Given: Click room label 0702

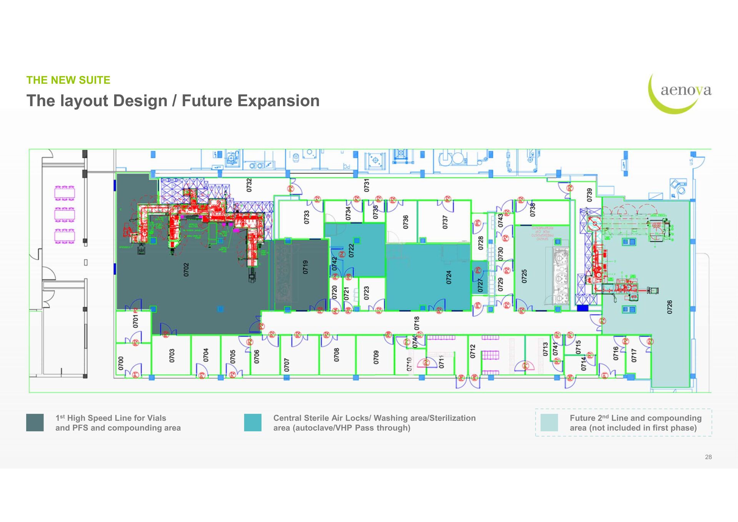Looking at the screenshot, I should point(186,269).
